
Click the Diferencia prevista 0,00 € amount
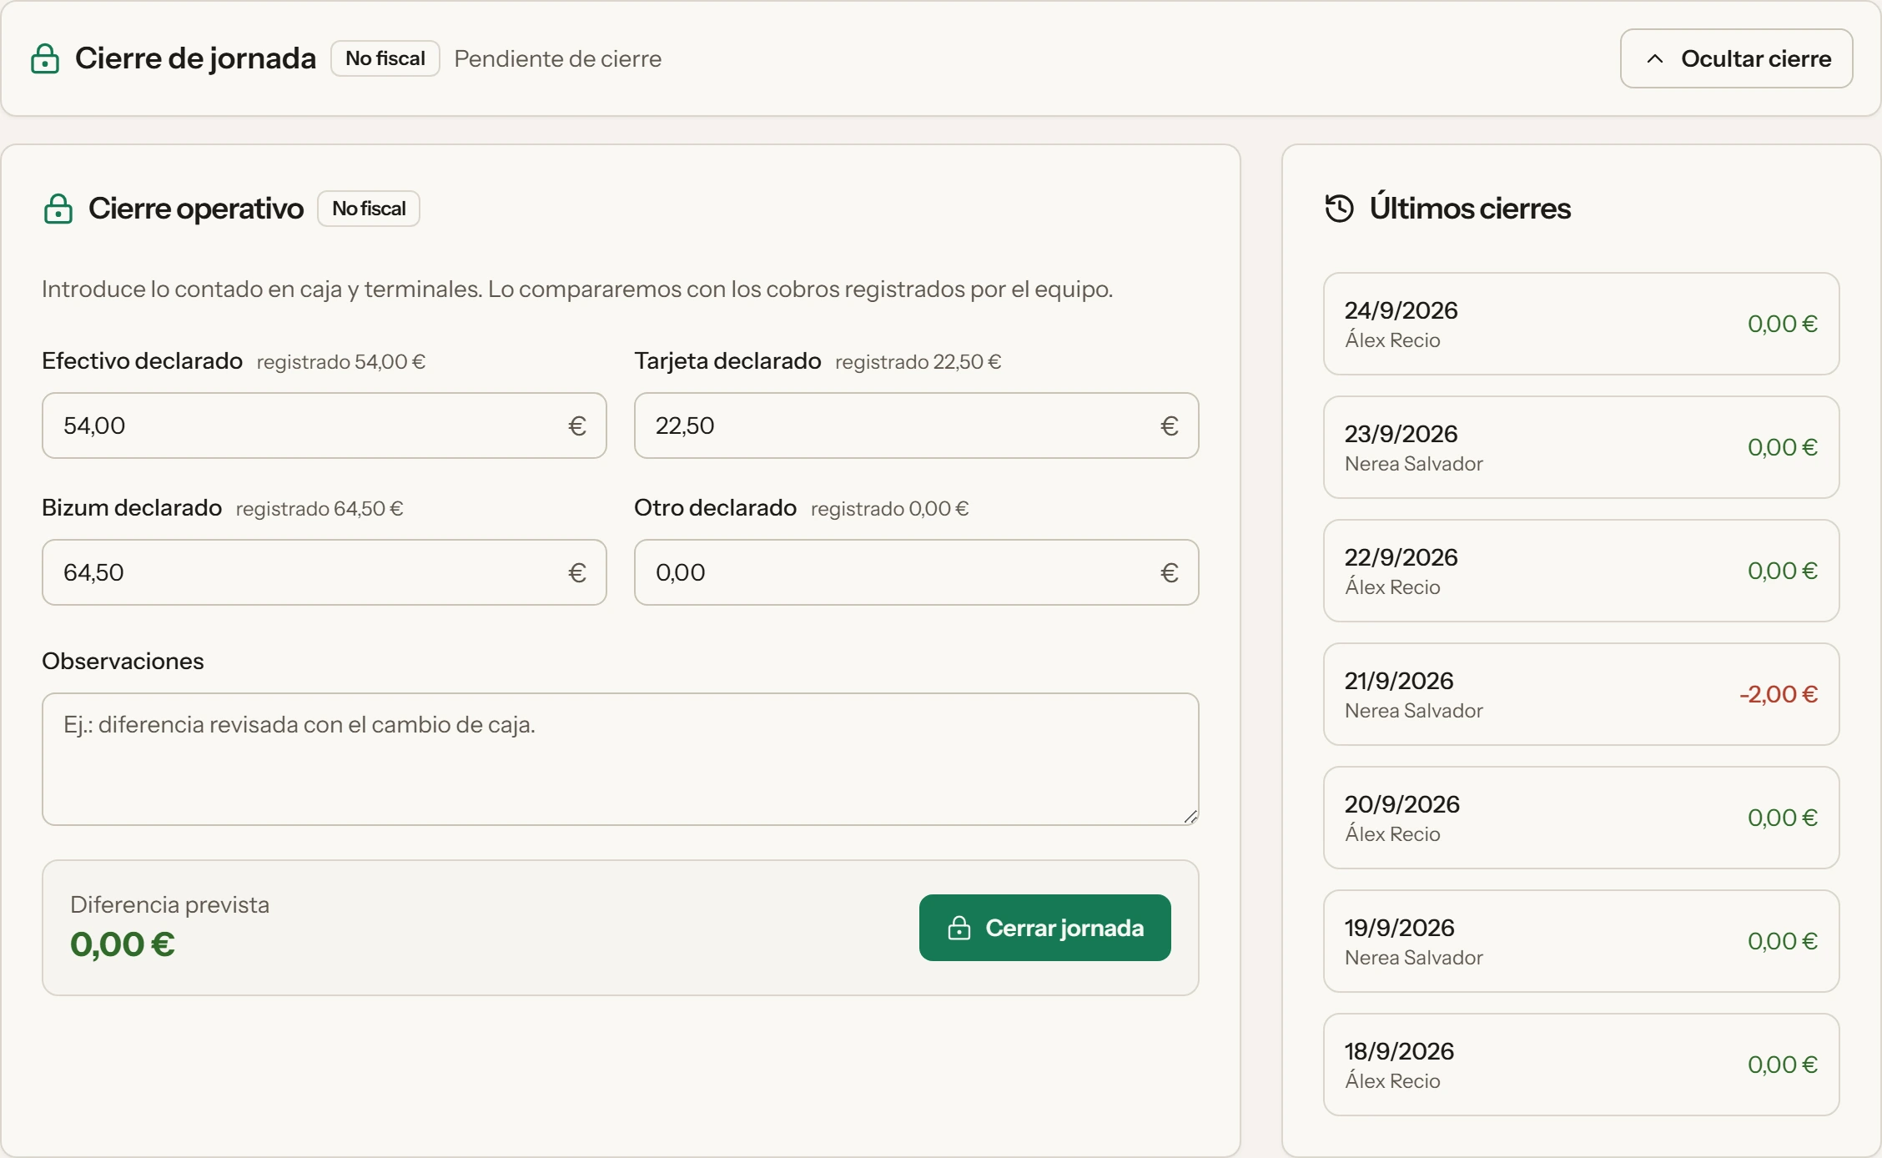click(x=123, y=944)
